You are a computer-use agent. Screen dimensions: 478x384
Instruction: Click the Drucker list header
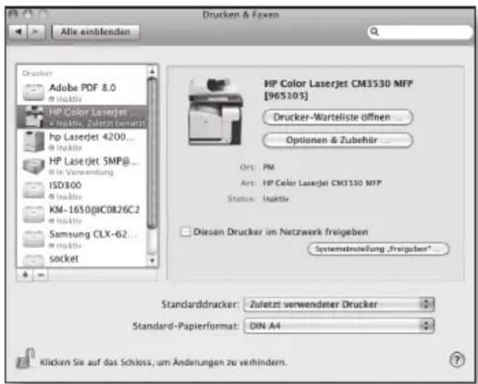pos(37,73)
